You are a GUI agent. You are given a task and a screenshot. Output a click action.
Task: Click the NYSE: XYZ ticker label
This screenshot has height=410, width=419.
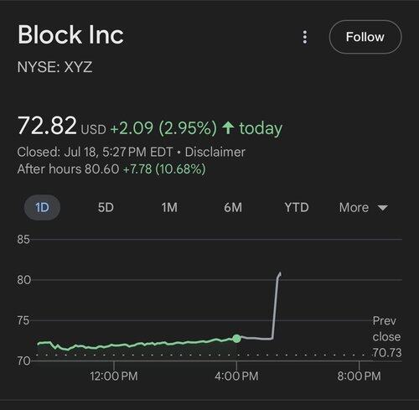[x=54, y=67]
